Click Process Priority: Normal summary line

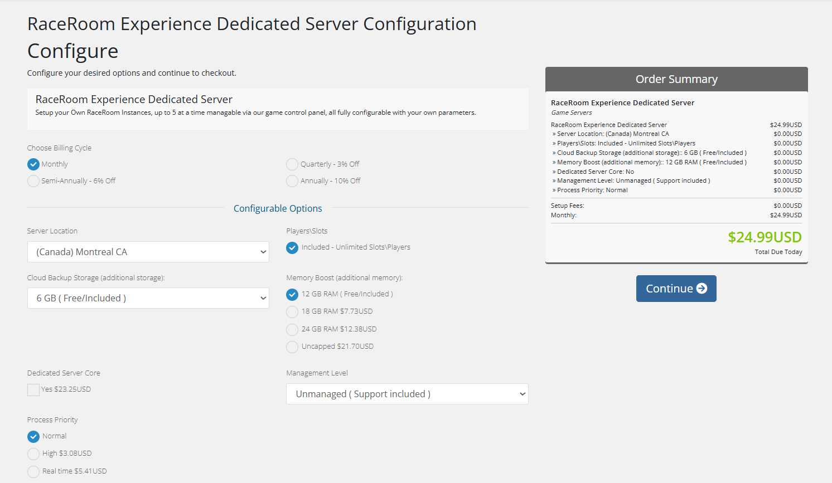[x=676, y=190]
